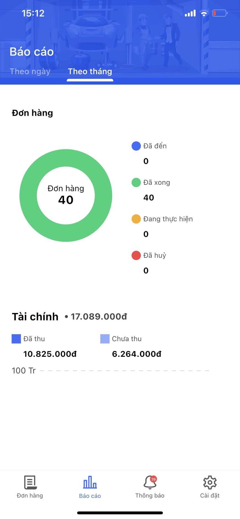Click the Đơn hàng section heading
The image size is (240, 519).
(x=32, y=113)
